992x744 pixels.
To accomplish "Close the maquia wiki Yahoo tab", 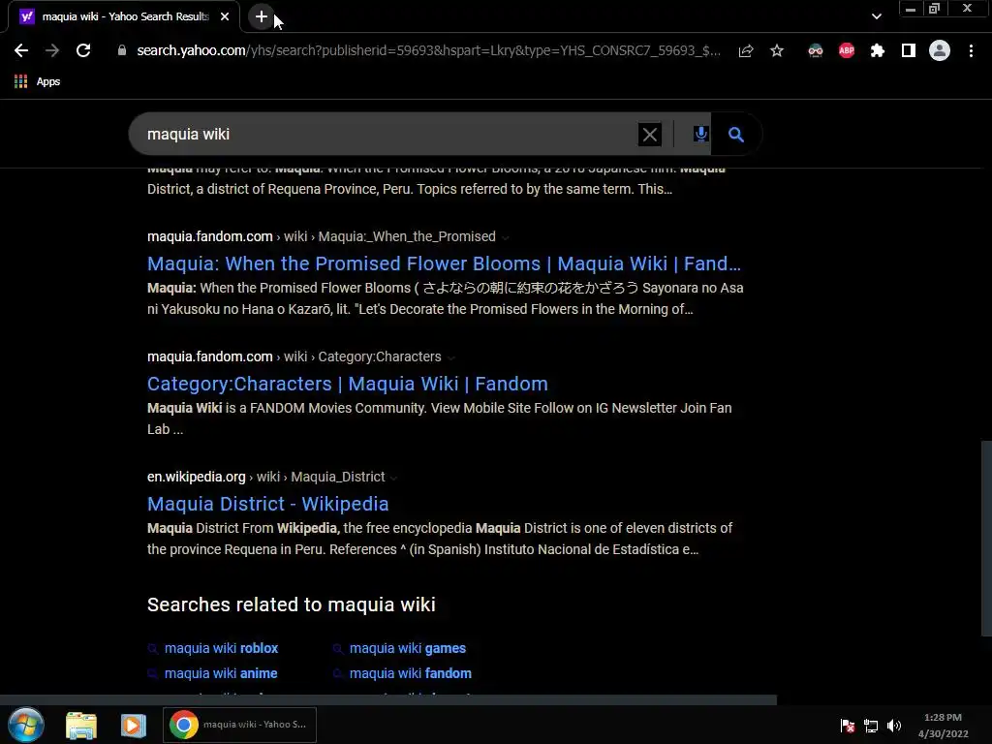I will pyautogui.click(x=225, y=16).
